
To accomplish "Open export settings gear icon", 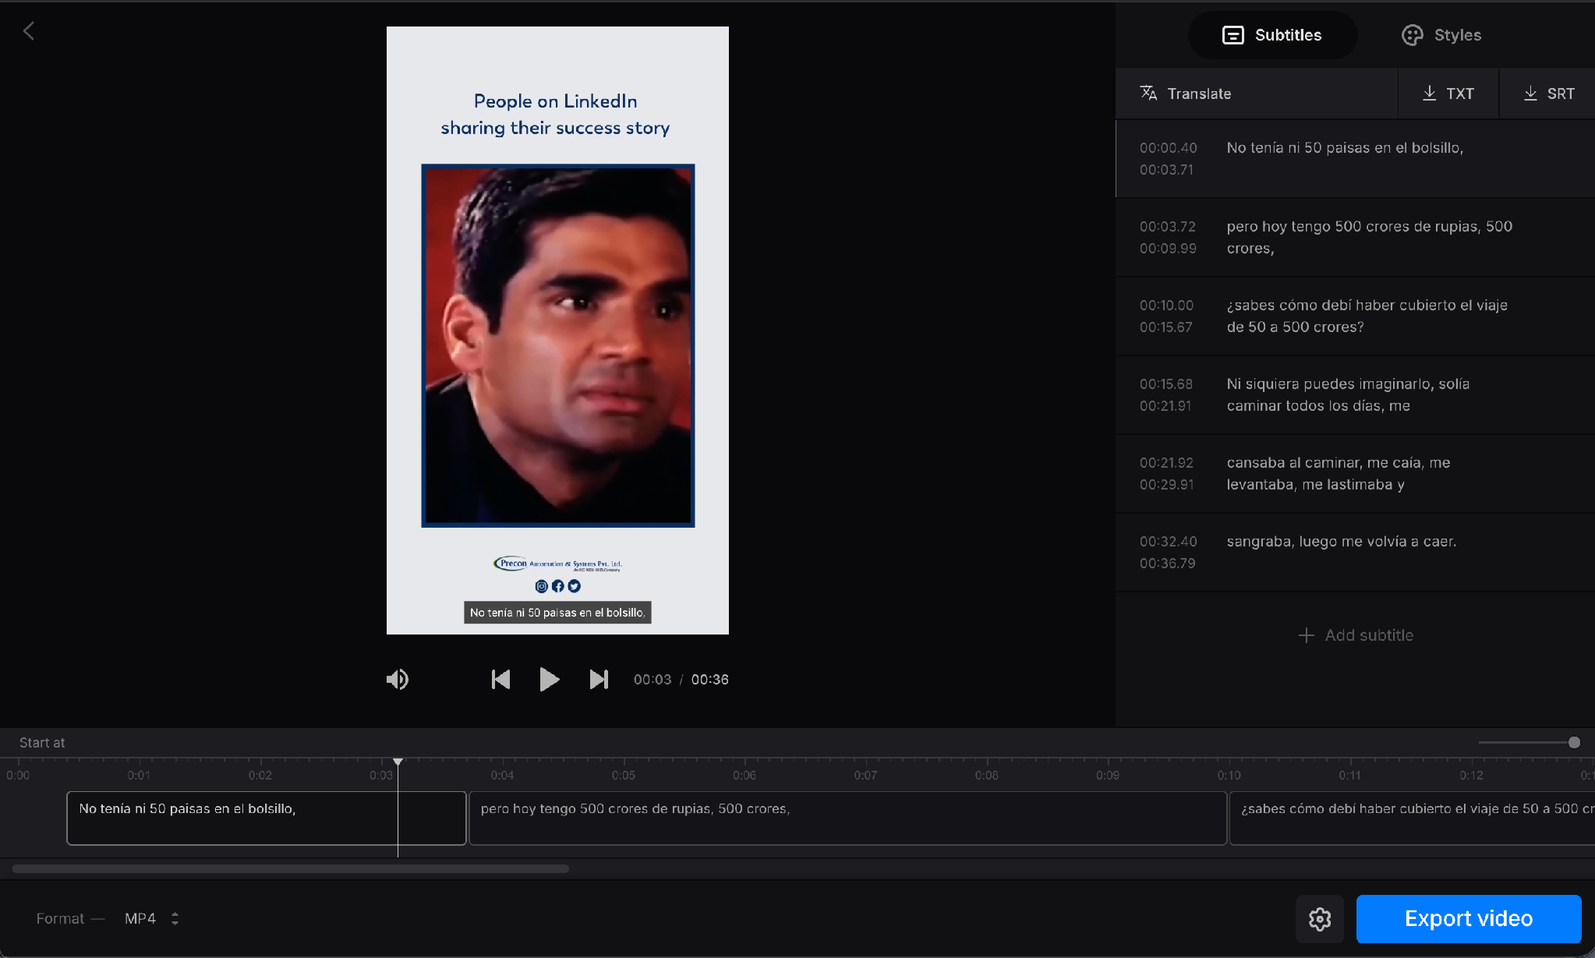I will 1320,919.
